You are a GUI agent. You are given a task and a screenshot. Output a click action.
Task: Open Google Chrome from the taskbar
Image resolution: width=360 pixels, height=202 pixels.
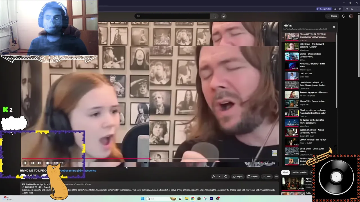(193, 199)
